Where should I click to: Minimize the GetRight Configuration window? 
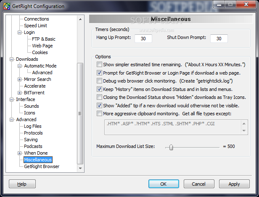tap(219, 5)
